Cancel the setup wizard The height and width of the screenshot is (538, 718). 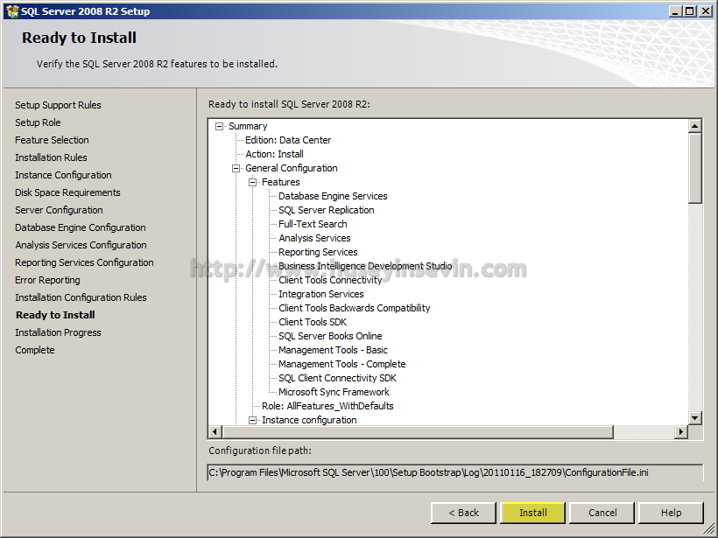tap(602, 513)
